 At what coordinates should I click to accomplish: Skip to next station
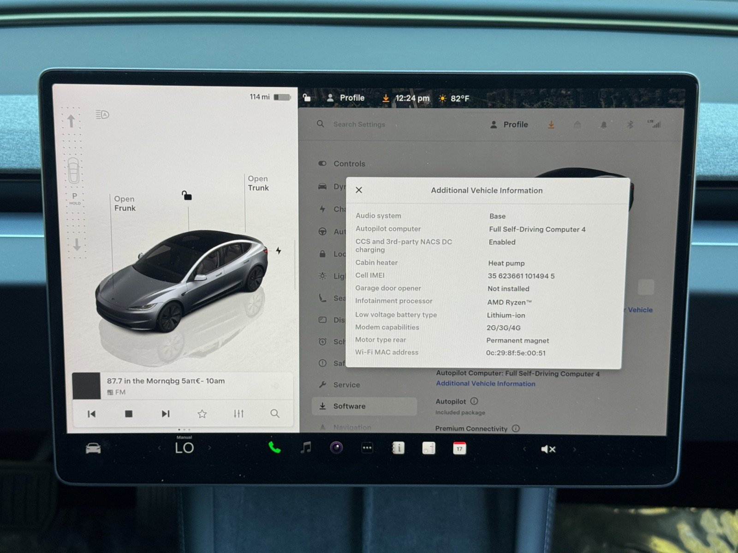coord(166,414)
